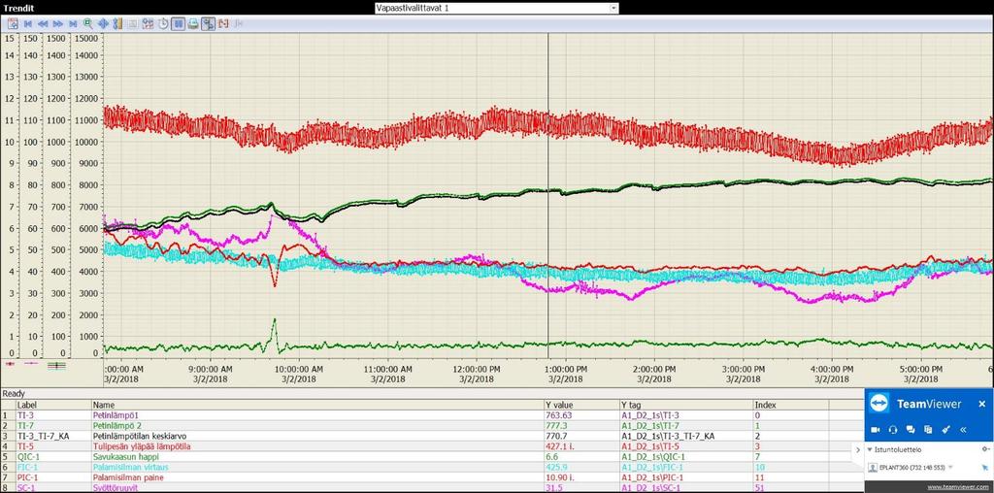Step trend forward with double-right arrows
The width and height of the screenshot is (994, 493).
tap(57, 24)
